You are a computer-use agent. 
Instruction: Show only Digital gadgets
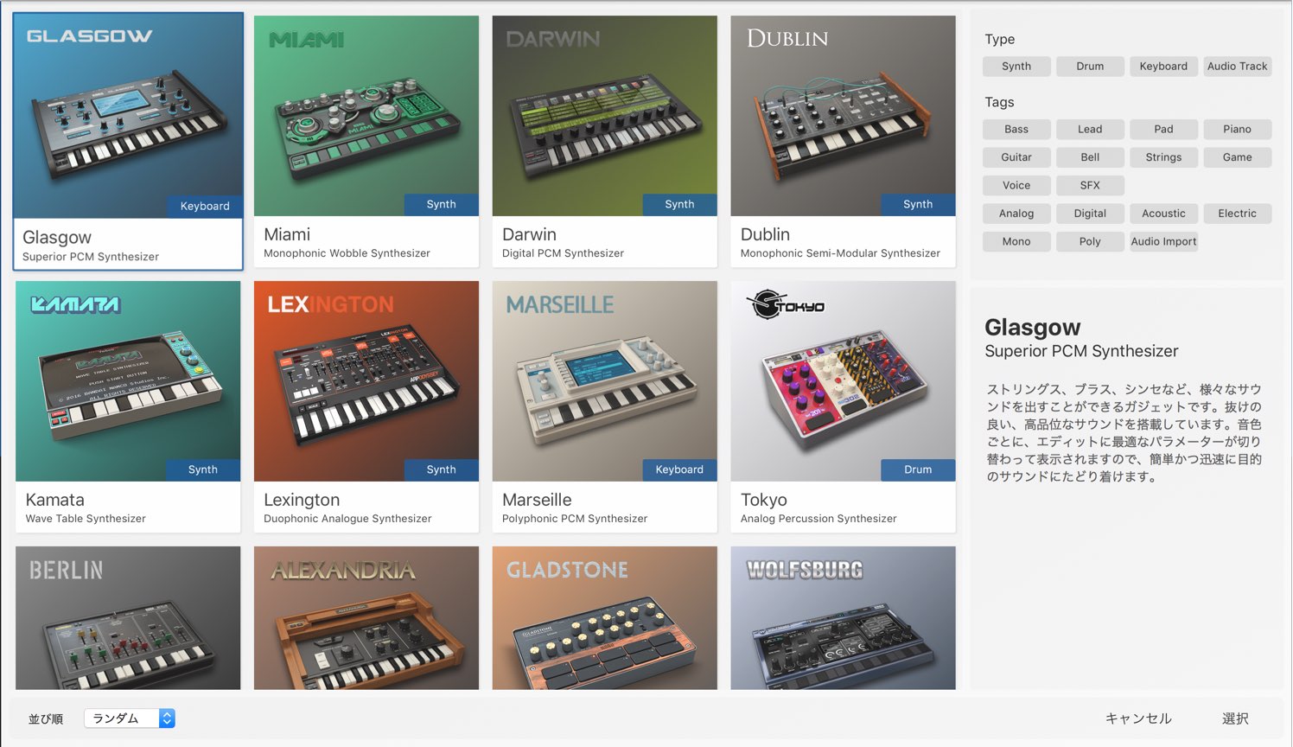(x=1090, y=214)
